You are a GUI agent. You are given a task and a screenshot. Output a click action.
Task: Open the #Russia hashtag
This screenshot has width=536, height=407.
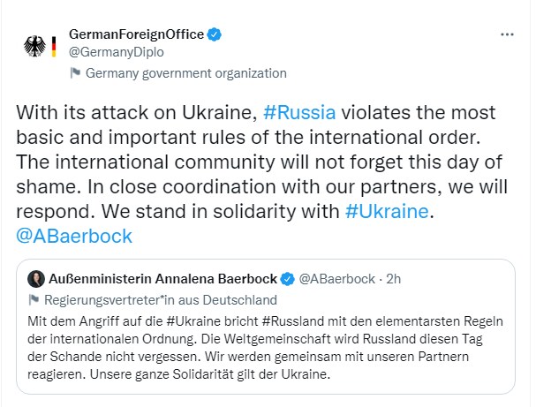click(299, 113)
